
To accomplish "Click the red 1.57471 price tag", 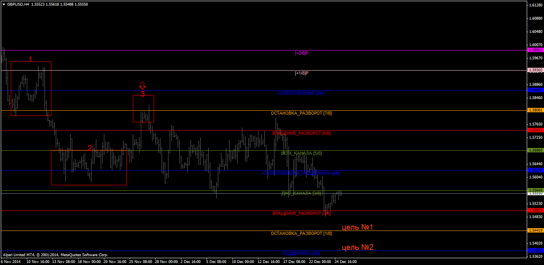I will [x=536, y=130].
